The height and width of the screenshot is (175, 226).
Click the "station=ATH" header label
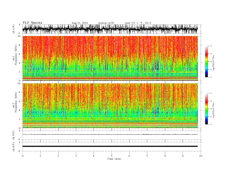(106, 23)
